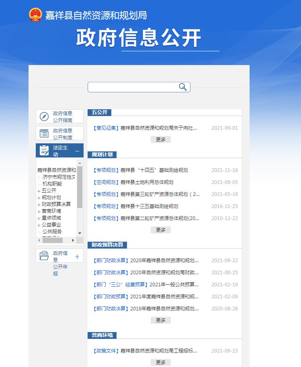
Task: Click the tree panel scroll down arrow
Action: [80, 233]
